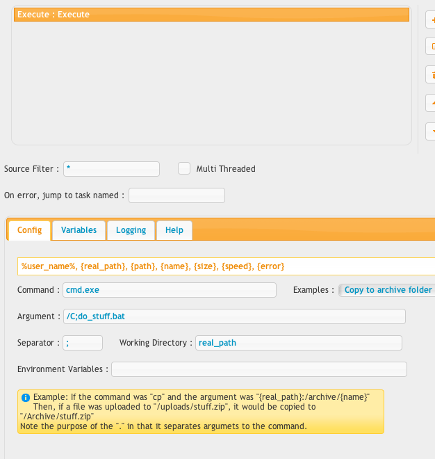Switch to the Config tab

pos(30,230)
